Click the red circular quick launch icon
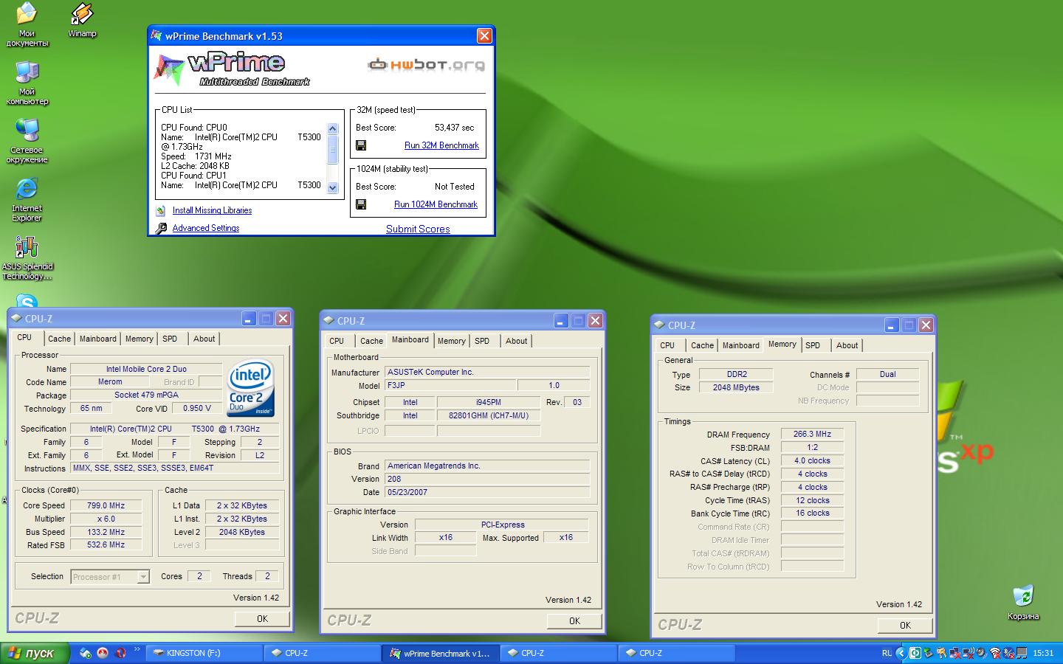 (x=103, y=653)
